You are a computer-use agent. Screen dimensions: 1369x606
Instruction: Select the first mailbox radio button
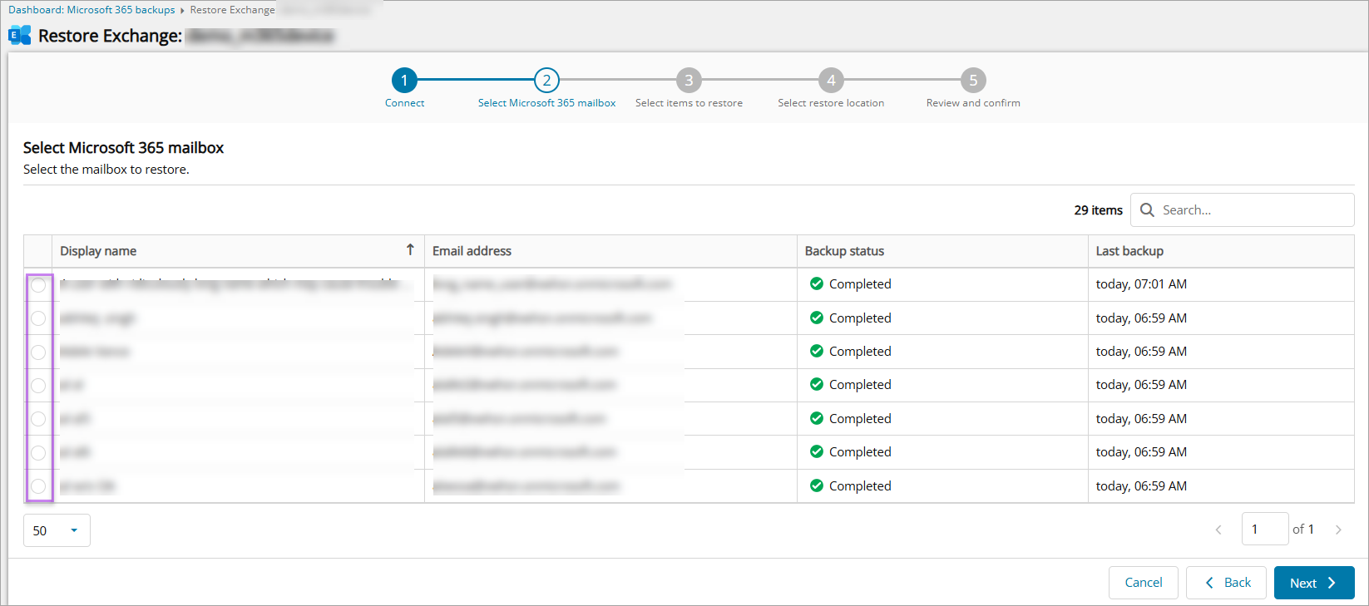[x=38, y=285]
